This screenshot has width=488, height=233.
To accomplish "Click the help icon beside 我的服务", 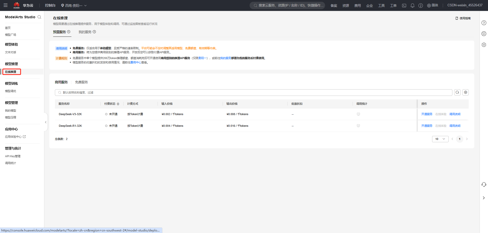I will pos(94,32).
